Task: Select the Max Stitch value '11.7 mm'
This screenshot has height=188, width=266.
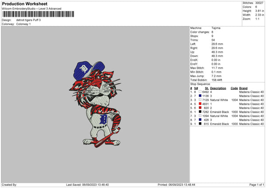Action: tap(217, 68)
